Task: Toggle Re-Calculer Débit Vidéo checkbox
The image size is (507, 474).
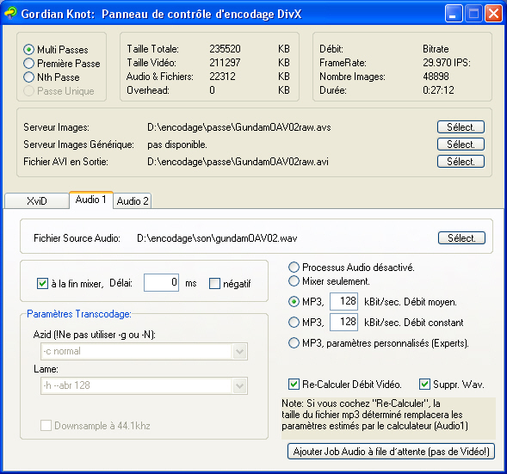Action: [x=294, y=385]
